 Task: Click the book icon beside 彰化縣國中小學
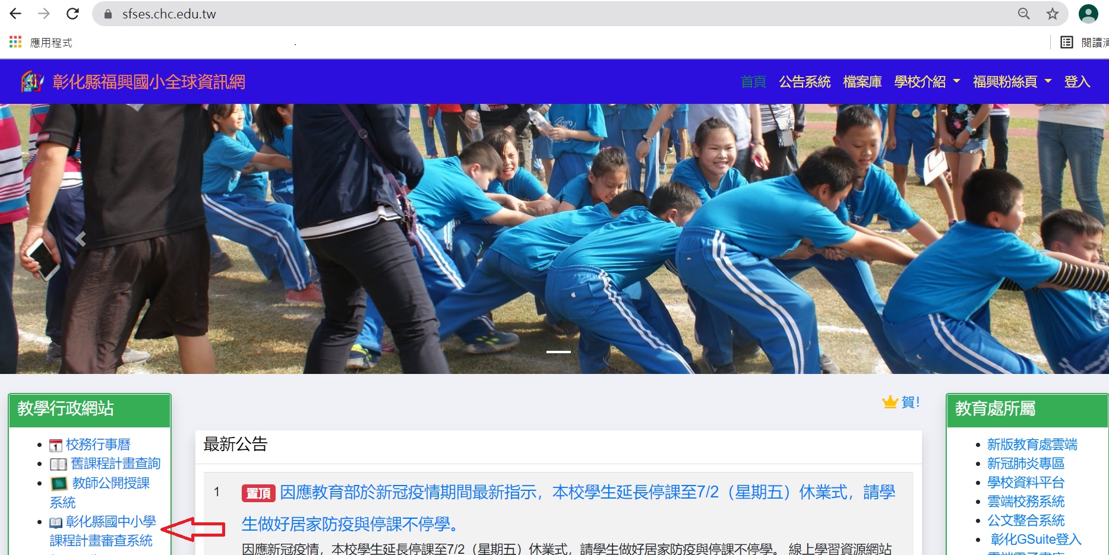click(56, 522)
